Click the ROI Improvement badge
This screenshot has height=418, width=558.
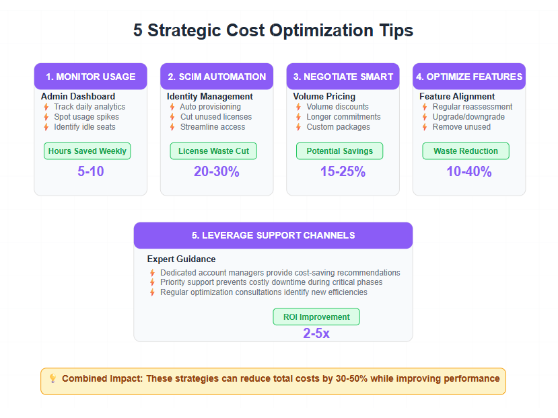pos(316,317)
